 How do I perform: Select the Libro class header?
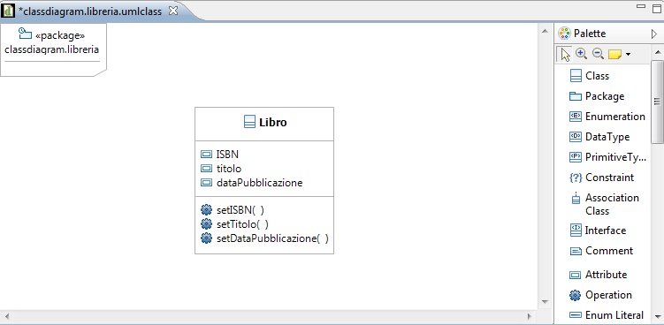264,124
